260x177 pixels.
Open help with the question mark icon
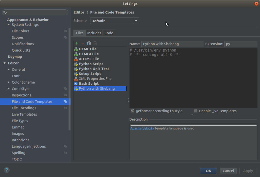[x=7, y=170]
